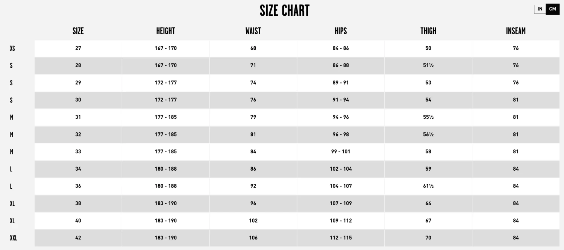
Task: Select the XS row label
Action: (12, 48)
